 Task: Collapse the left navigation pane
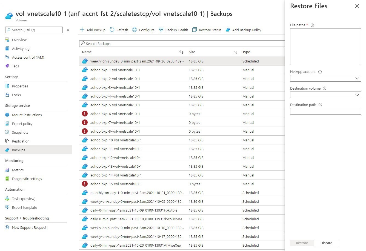68,30
